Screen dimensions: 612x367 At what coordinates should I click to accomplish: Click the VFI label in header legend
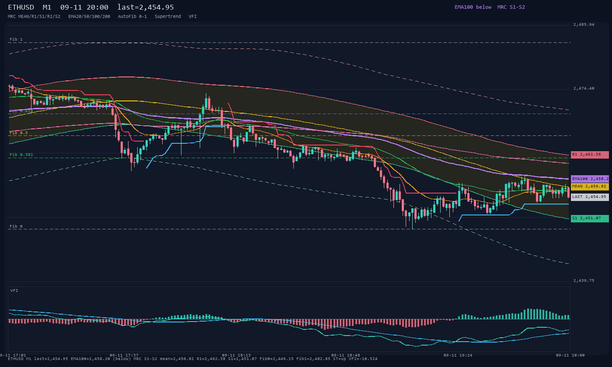pos(193,17)
